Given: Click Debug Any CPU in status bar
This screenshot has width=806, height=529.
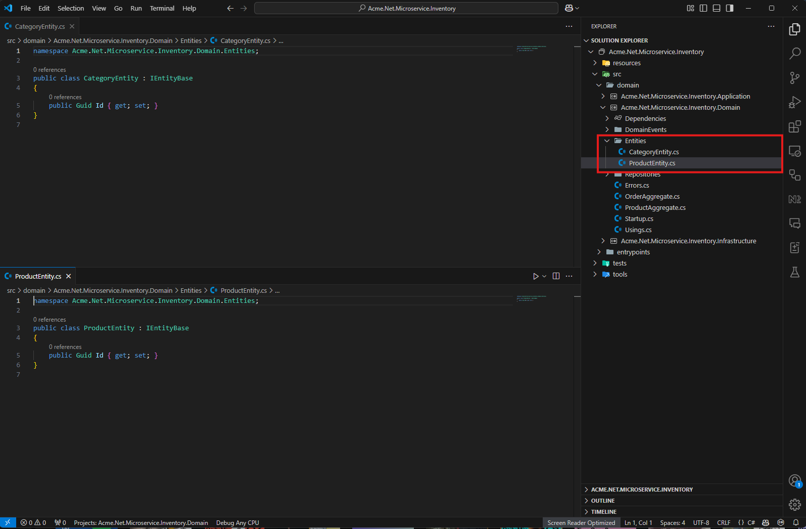Looking at the screenshot, I should pyautogui.click(x=238, y=523).
